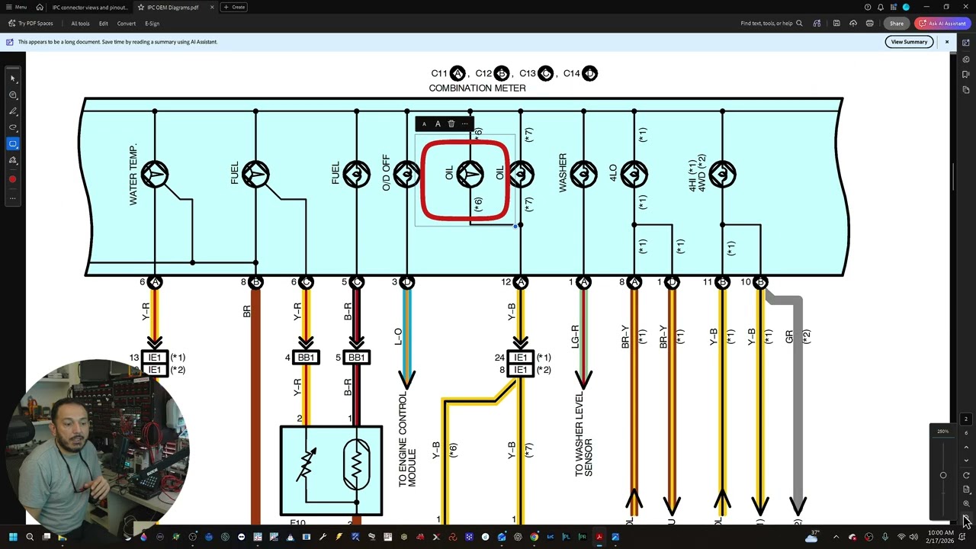Open the sign/stamp tool in left toolbar
Viewport: 976px width, 549px height.
click(13, 160)
